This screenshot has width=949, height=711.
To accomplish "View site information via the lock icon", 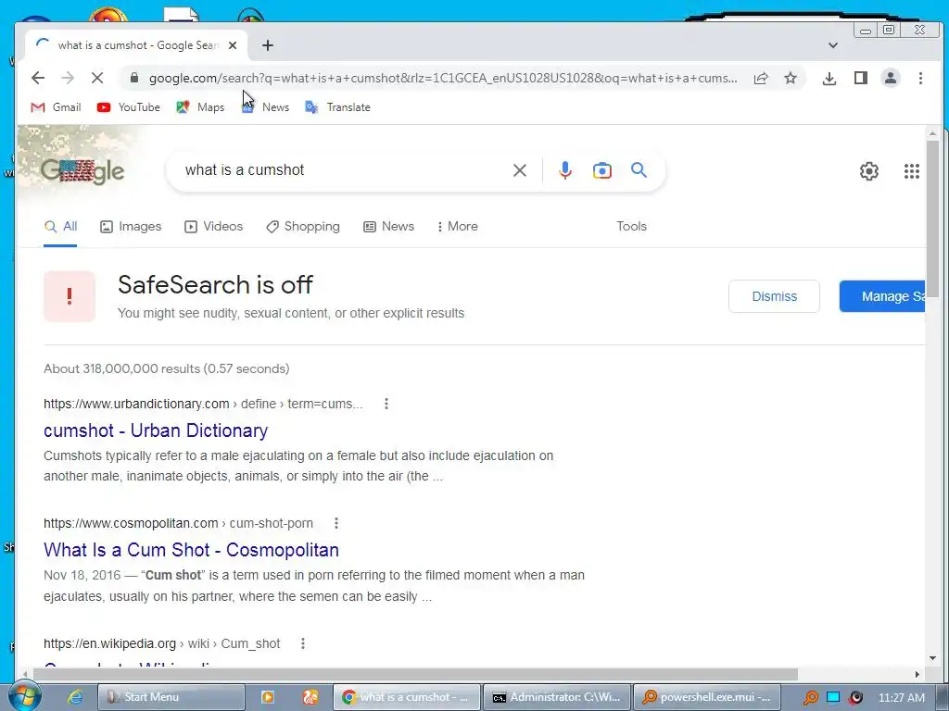I will 134,78.
